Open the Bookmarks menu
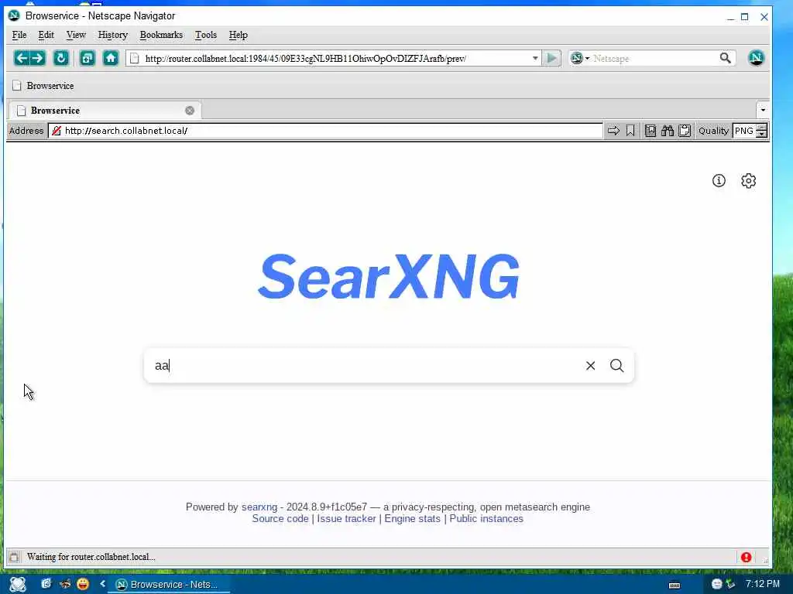 click(x=161, y=35)
